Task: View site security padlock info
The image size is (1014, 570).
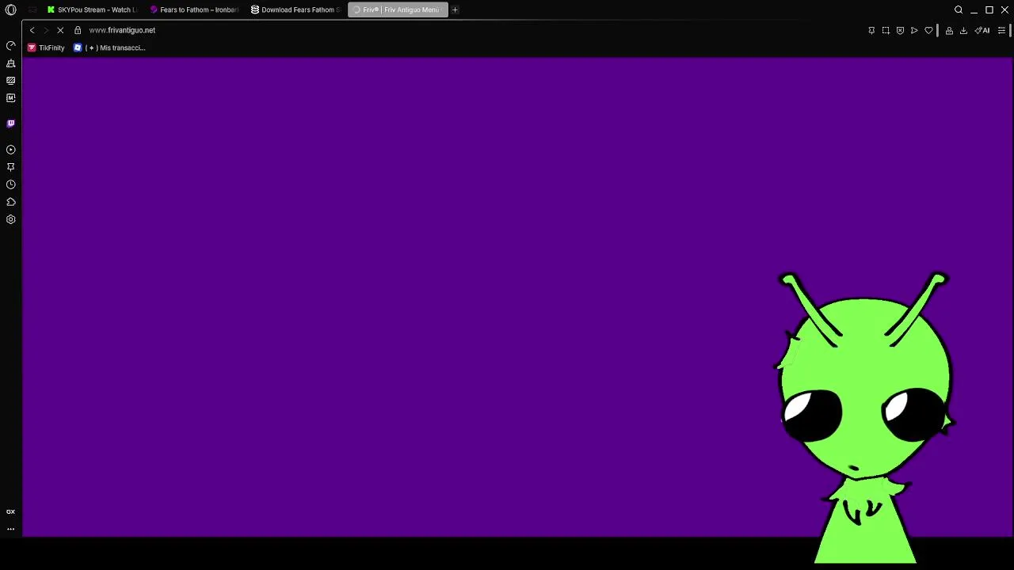Action: pyautogui.click(x=78, y=30)
